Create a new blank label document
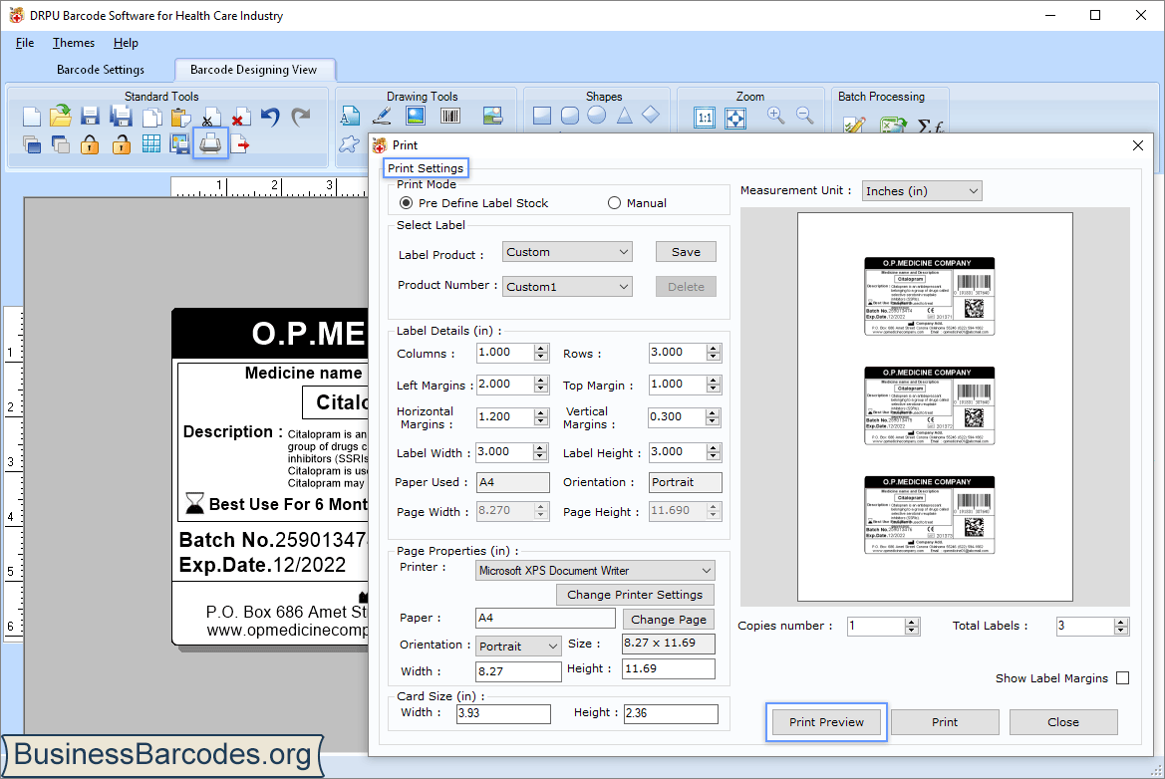This screenshot has width=1165, height=779. 32,117
